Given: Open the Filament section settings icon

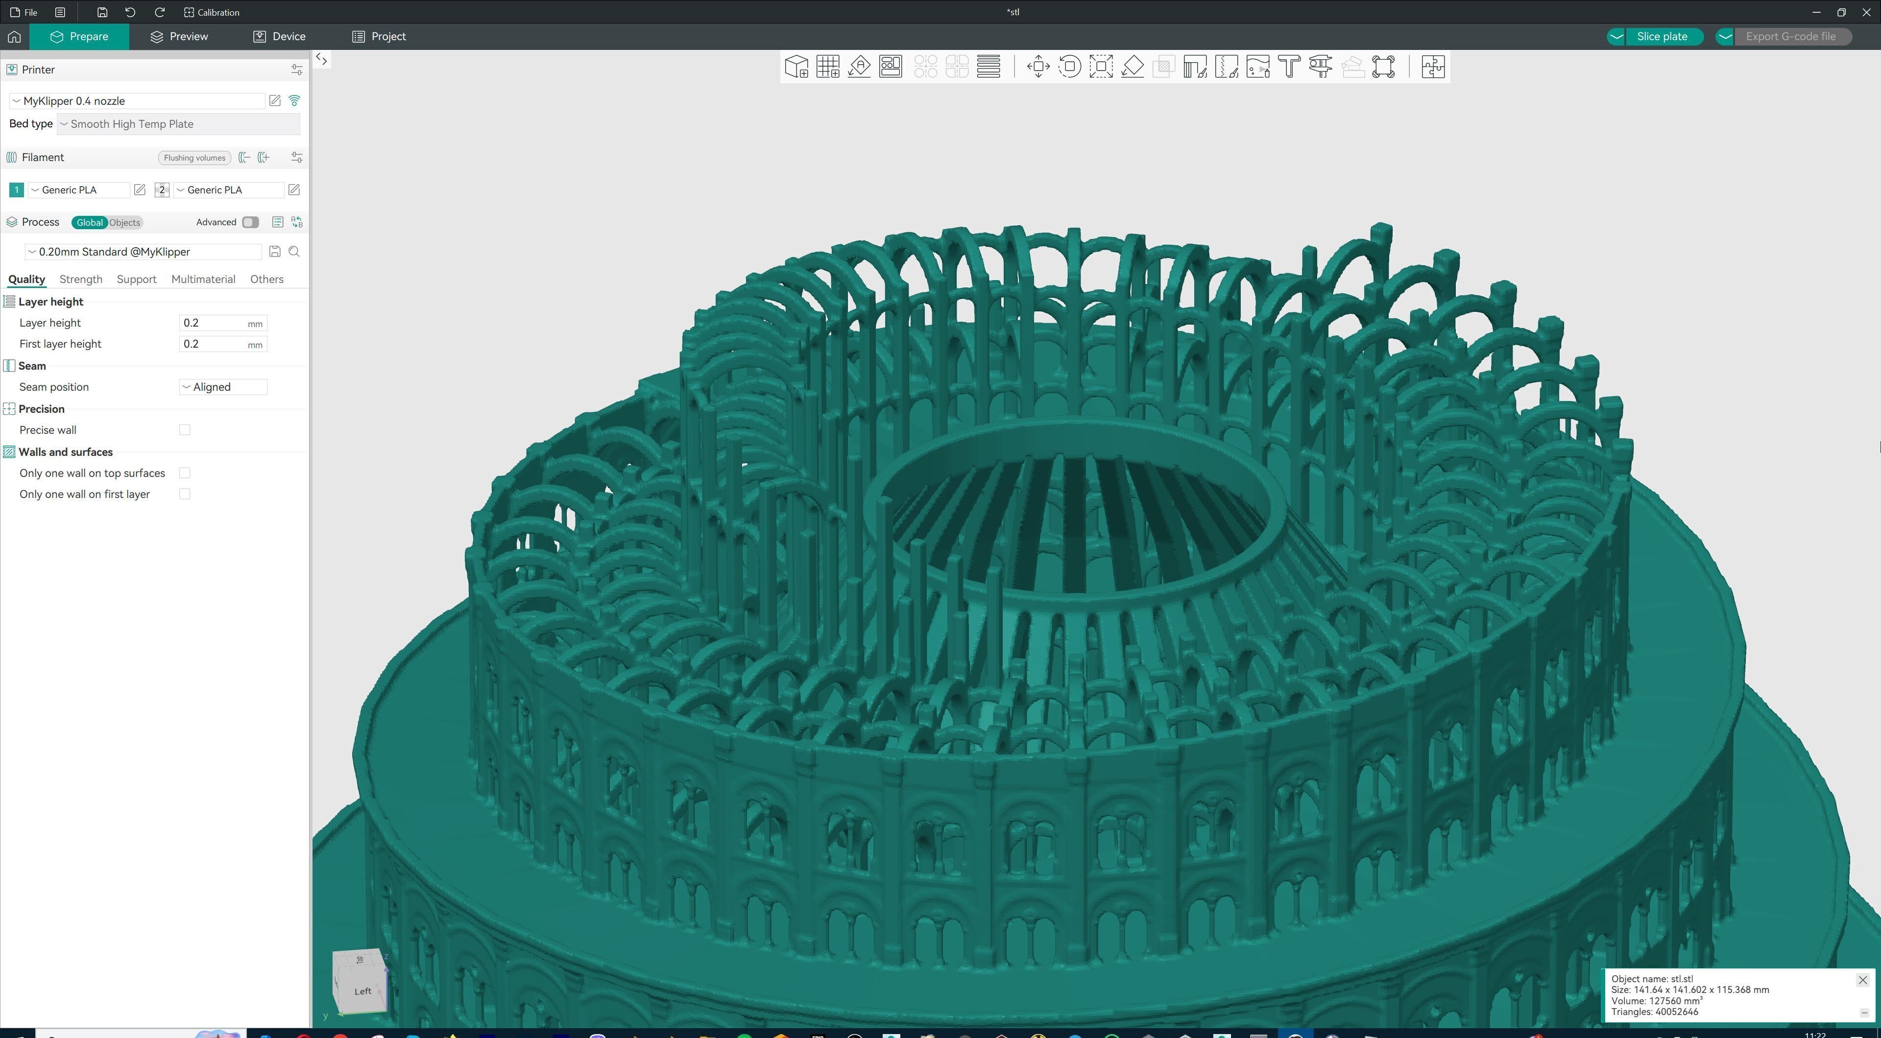Looking at the screenshot, I should 296,157.
